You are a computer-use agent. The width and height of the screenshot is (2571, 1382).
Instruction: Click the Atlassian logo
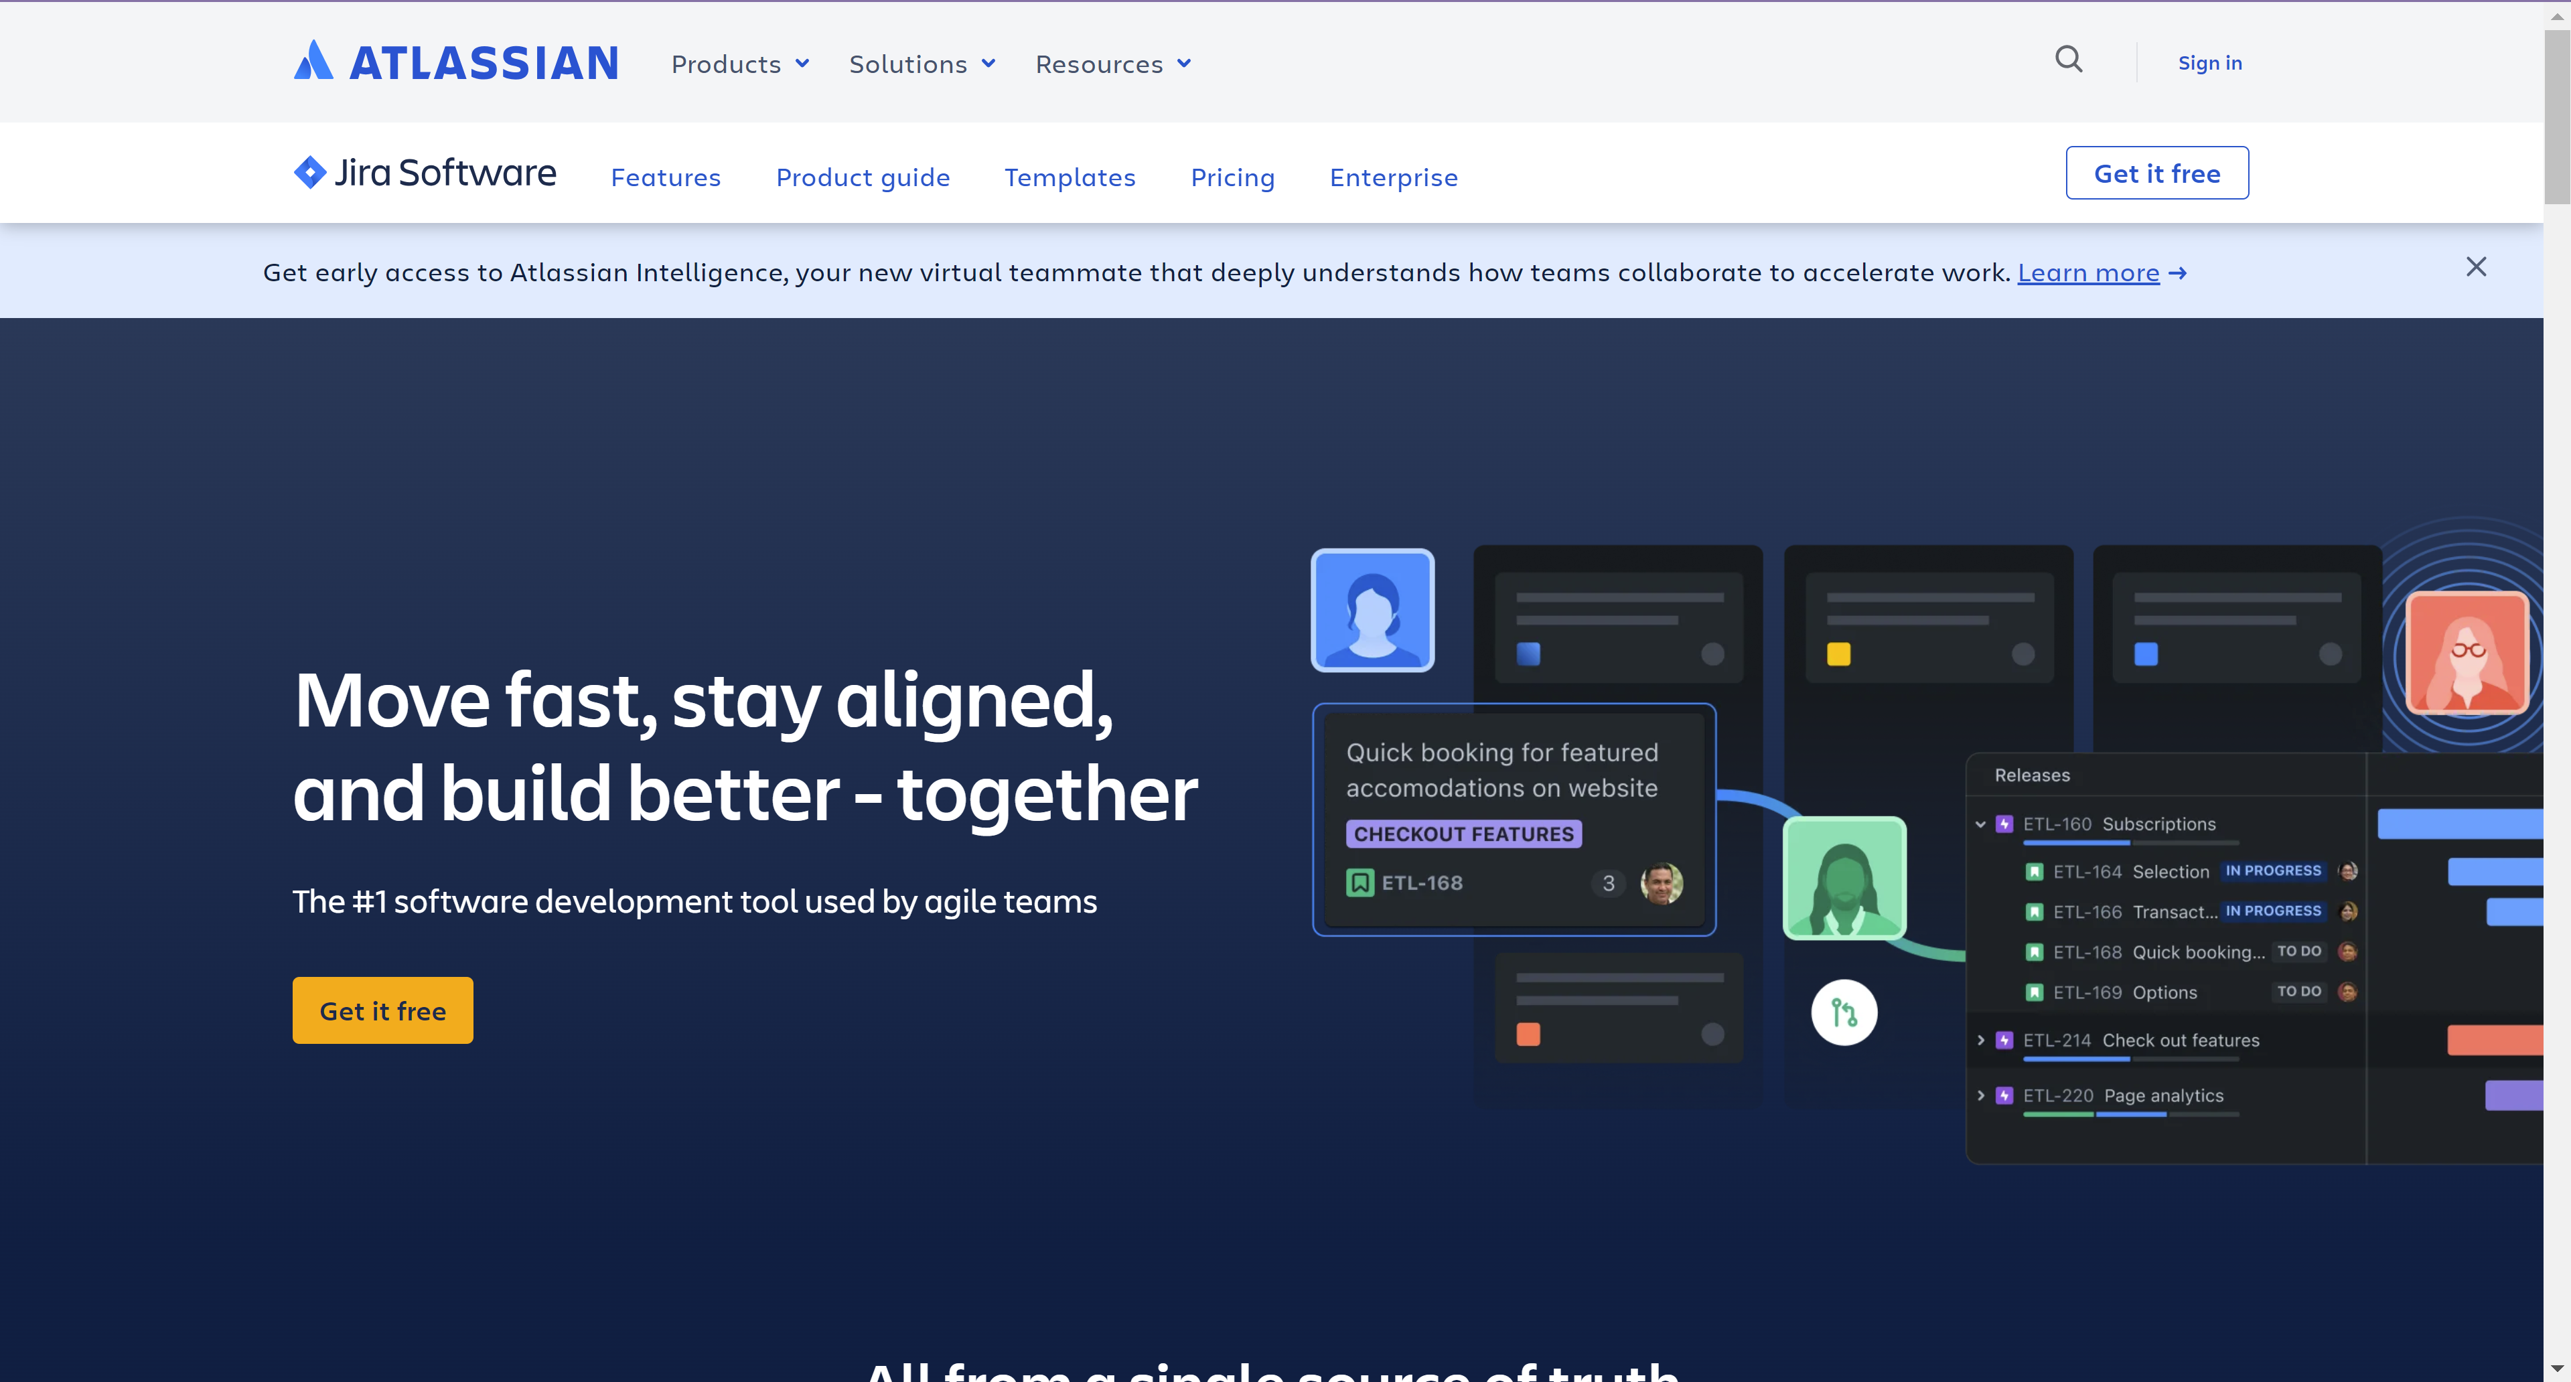[456, 62]
